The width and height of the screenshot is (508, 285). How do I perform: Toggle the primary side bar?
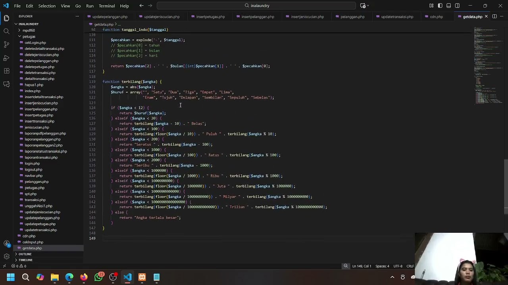click(x=440, y=6)
